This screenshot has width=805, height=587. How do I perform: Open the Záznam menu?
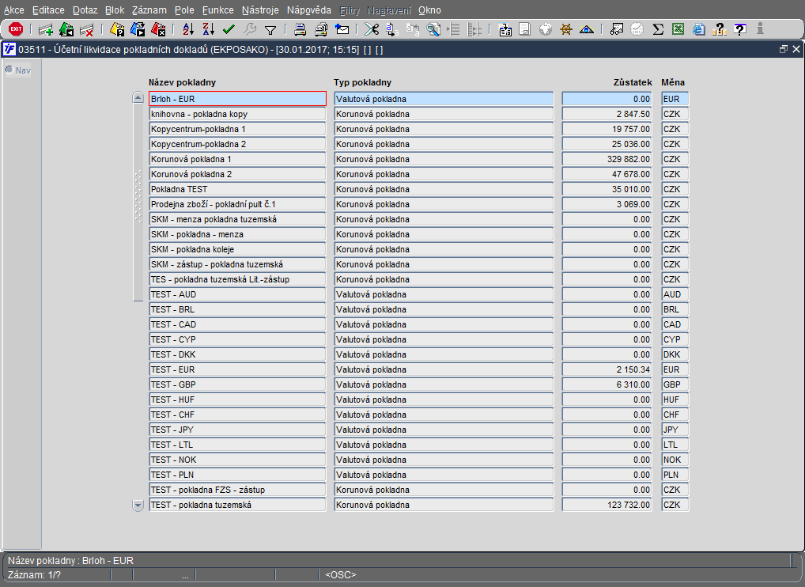[x=149, y=10]
